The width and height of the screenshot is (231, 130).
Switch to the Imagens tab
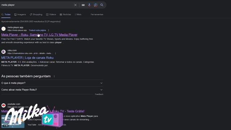click(x=20, y=14)
